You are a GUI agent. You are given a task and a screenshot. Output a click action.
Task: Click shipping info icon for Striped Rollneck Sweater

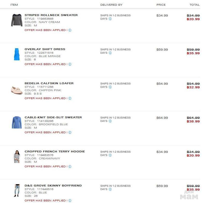tap(110, 19)
